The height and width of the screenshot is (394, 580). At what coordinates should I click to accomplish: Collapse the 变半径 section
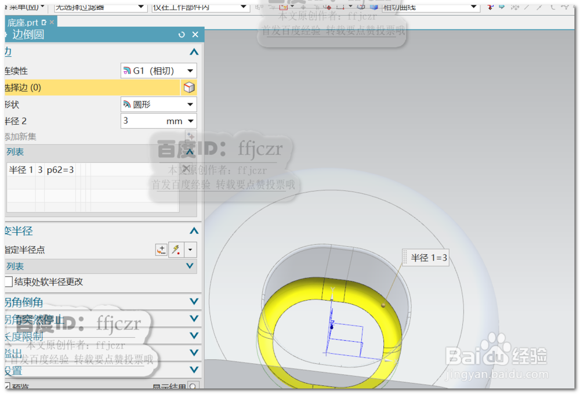pyautogui.click(x=193, y=231)
